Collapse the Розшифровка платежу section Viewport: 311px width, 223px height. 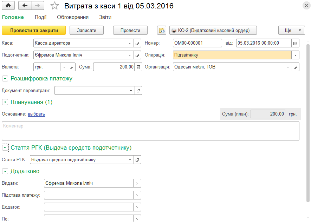click(x=5, y=79)
